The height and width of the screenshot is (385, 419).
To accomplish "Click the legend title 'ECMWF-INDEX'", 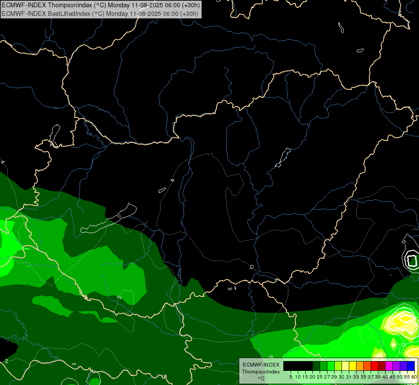I will click(261, 365).
